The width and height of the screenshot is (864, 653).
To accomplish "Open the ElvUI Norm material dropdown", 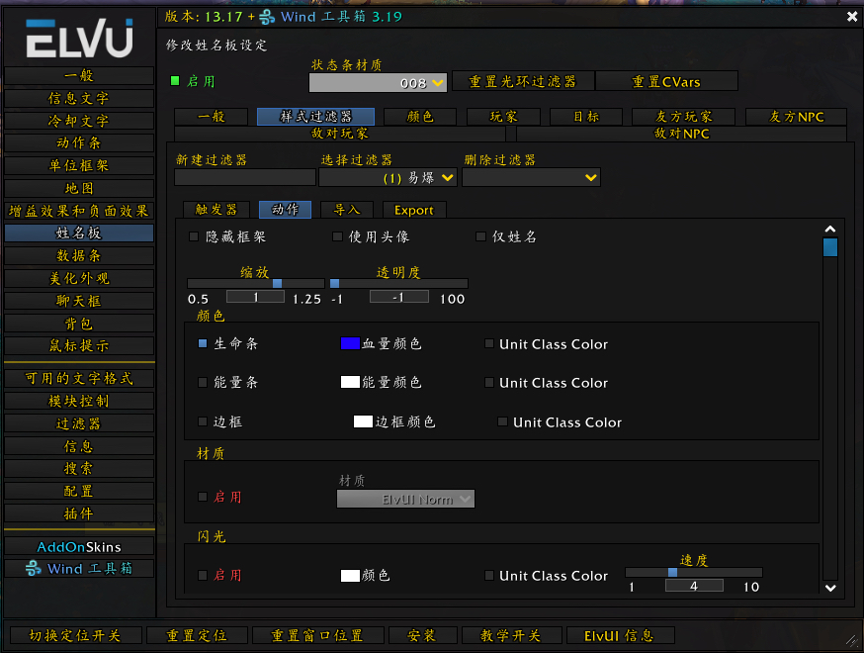I will (405, 499).
